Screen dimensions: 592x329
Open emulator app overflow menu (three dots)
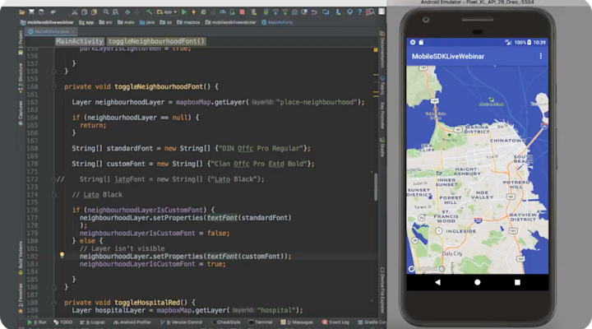541,56
